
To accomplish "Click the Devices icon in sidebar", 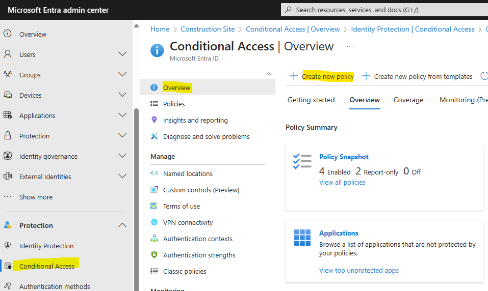I will point(8,95).
